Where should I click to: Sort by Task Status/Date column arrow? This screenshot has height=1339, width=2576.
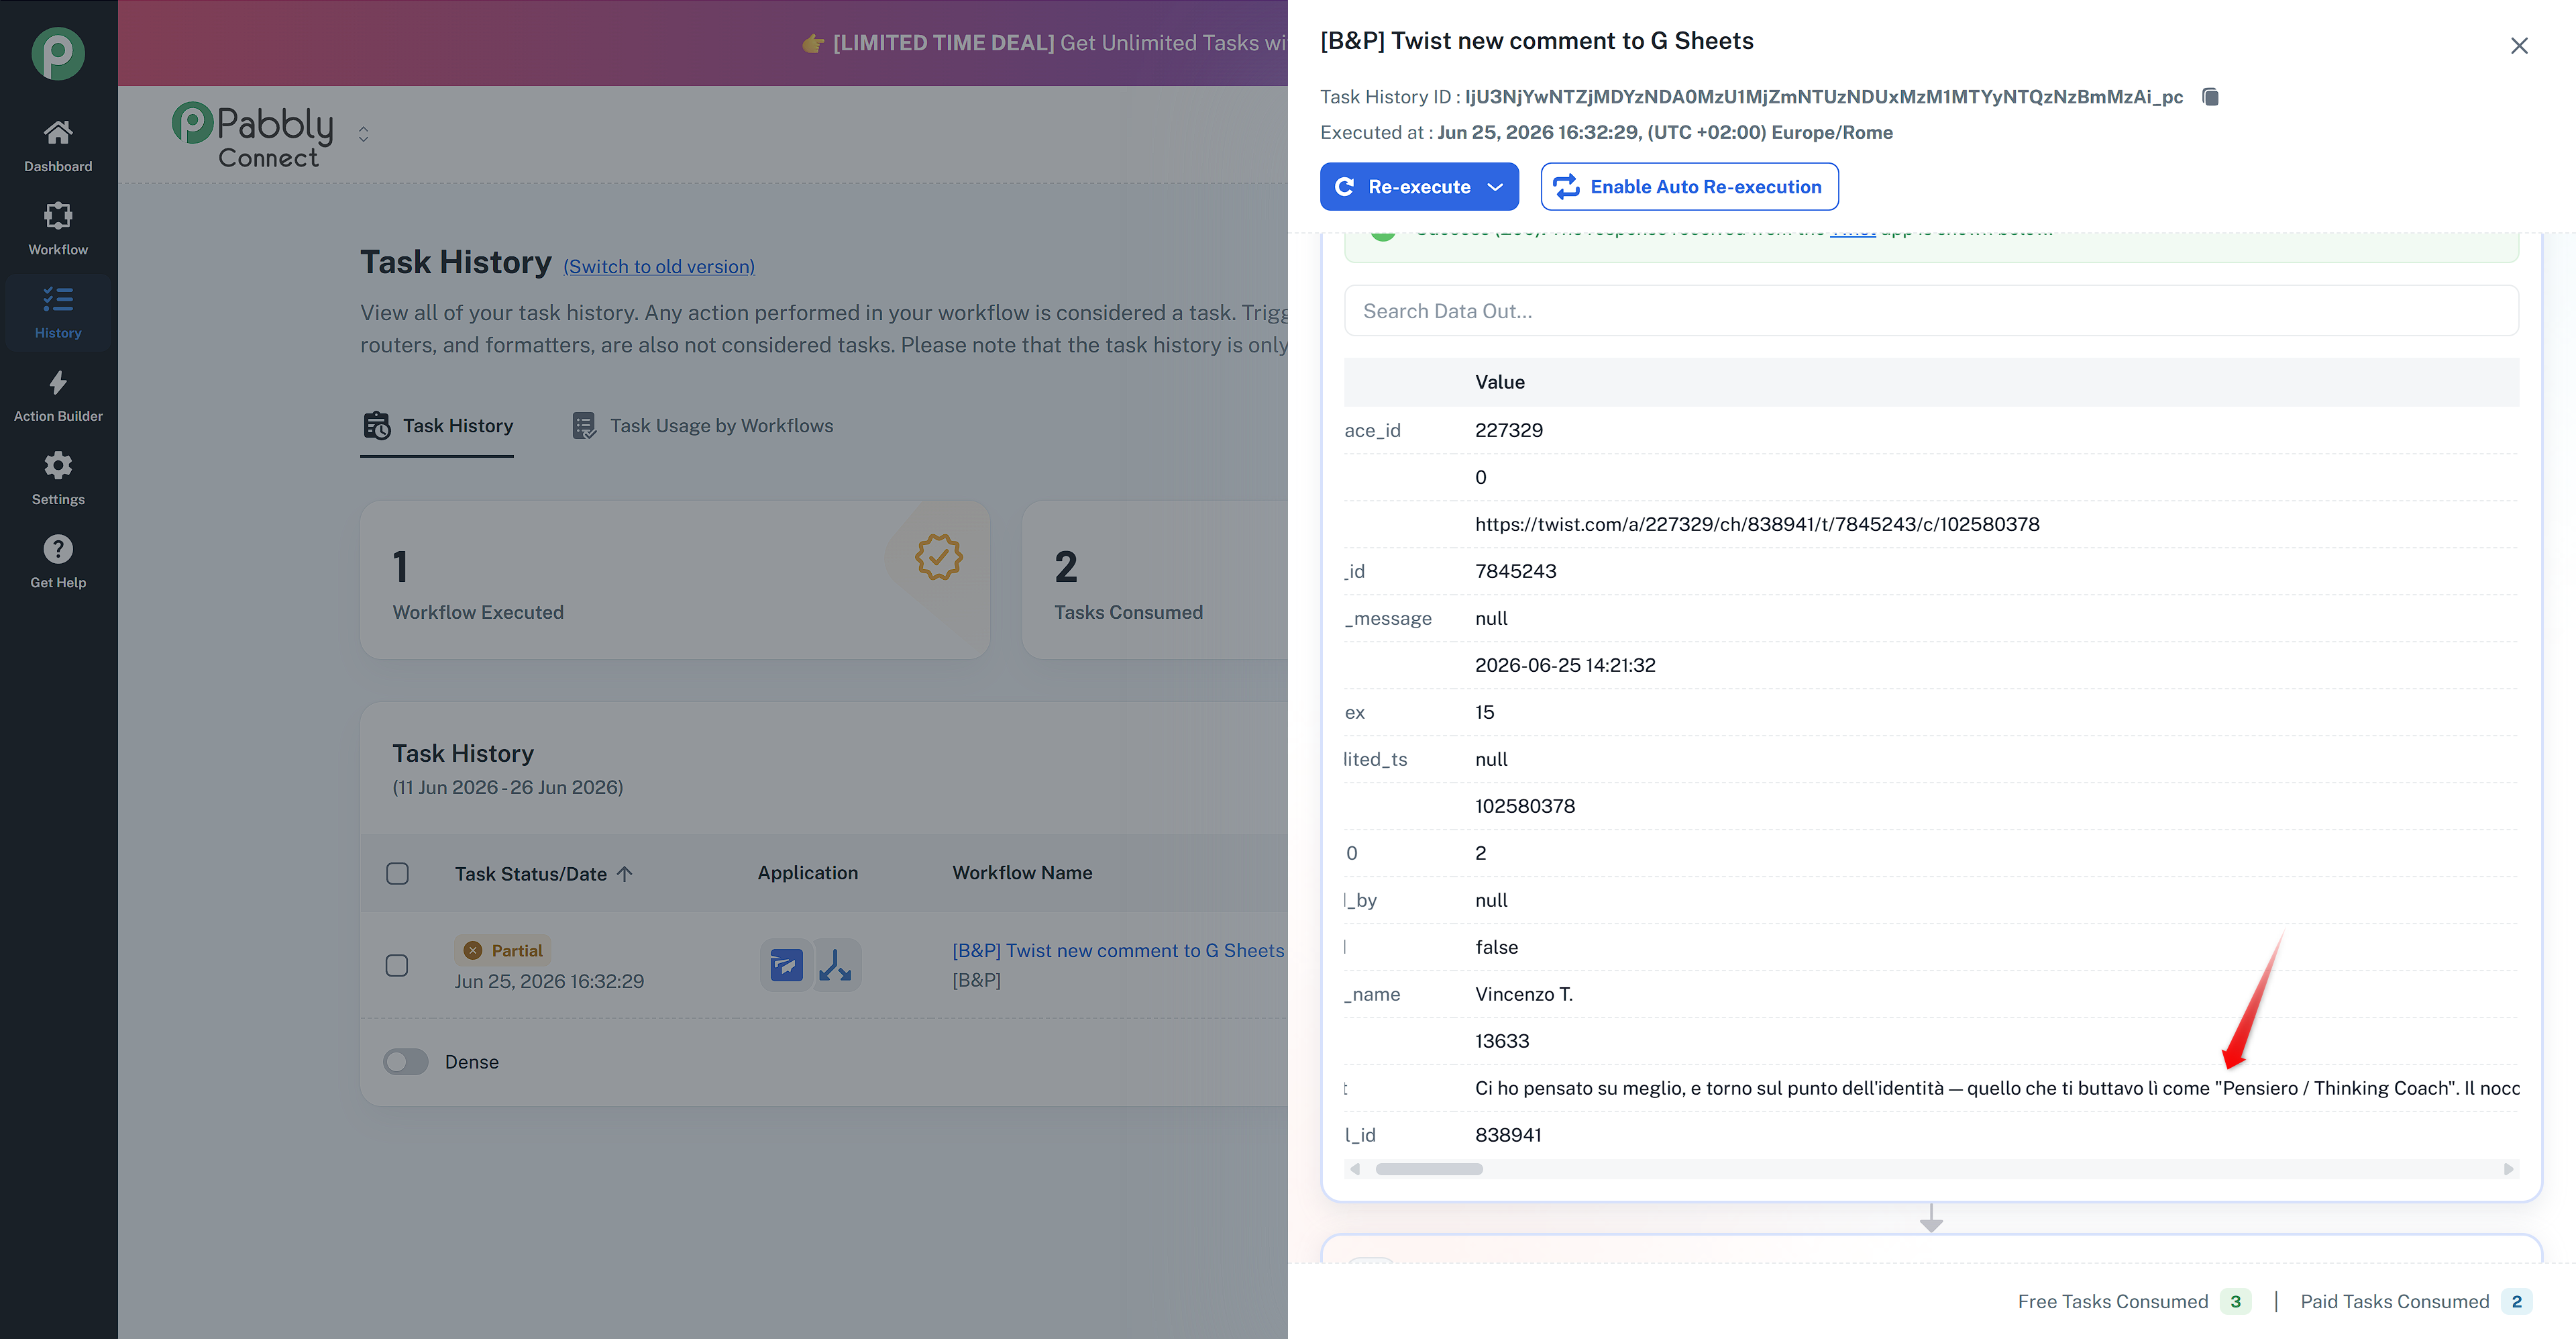625,874
